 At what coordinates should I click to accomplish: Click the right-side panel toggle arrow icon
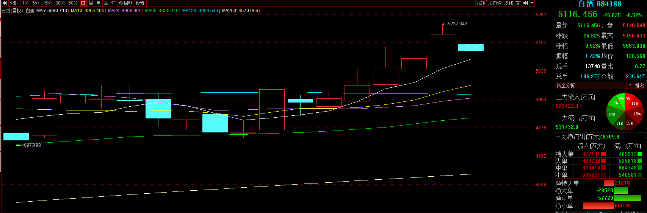pyautogui.click(x=526, y=3)
